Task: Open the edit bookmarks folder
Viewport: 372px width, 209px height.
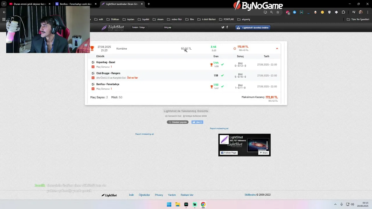Action: pyautogui.click(x=99, y=19)
